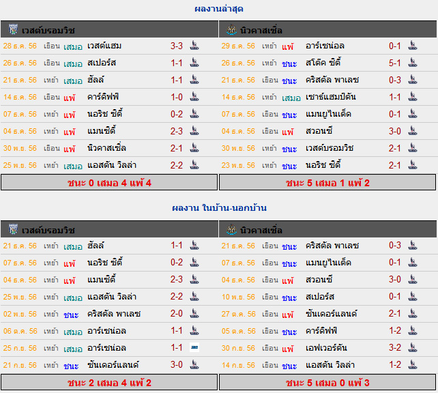Viewport: 438px width, 393px height.
Task: Click the league icon in the 21 ก.ย. 56 ซันเดอร์แลนด์ row
Action: (194, 364)
